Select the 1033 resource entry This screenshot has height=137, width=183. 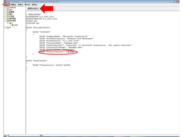[16, 25]
